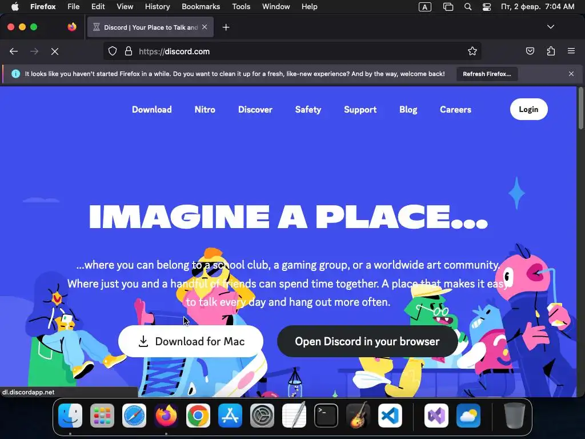
Task: Open the Tools menu
Action: (x=241, y=6)
